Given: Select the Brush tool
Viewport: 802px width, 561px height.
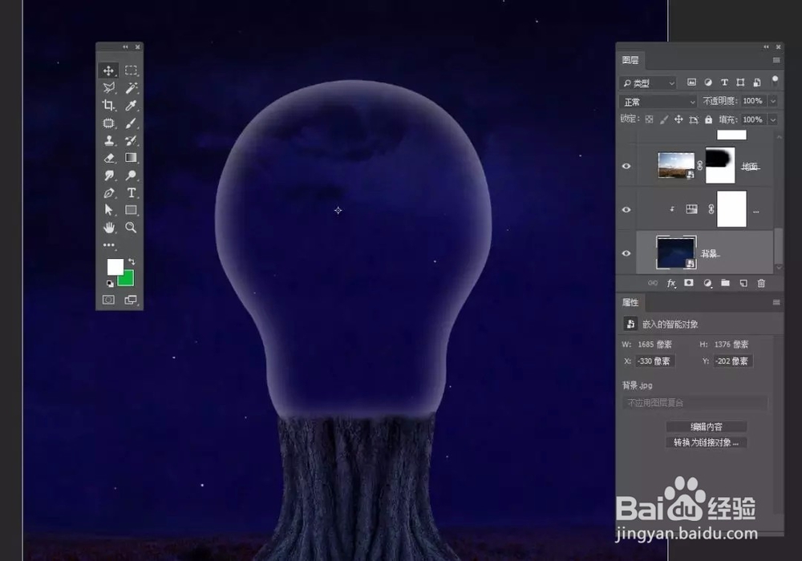Looking at the screenshot, I should coord(131,123).
